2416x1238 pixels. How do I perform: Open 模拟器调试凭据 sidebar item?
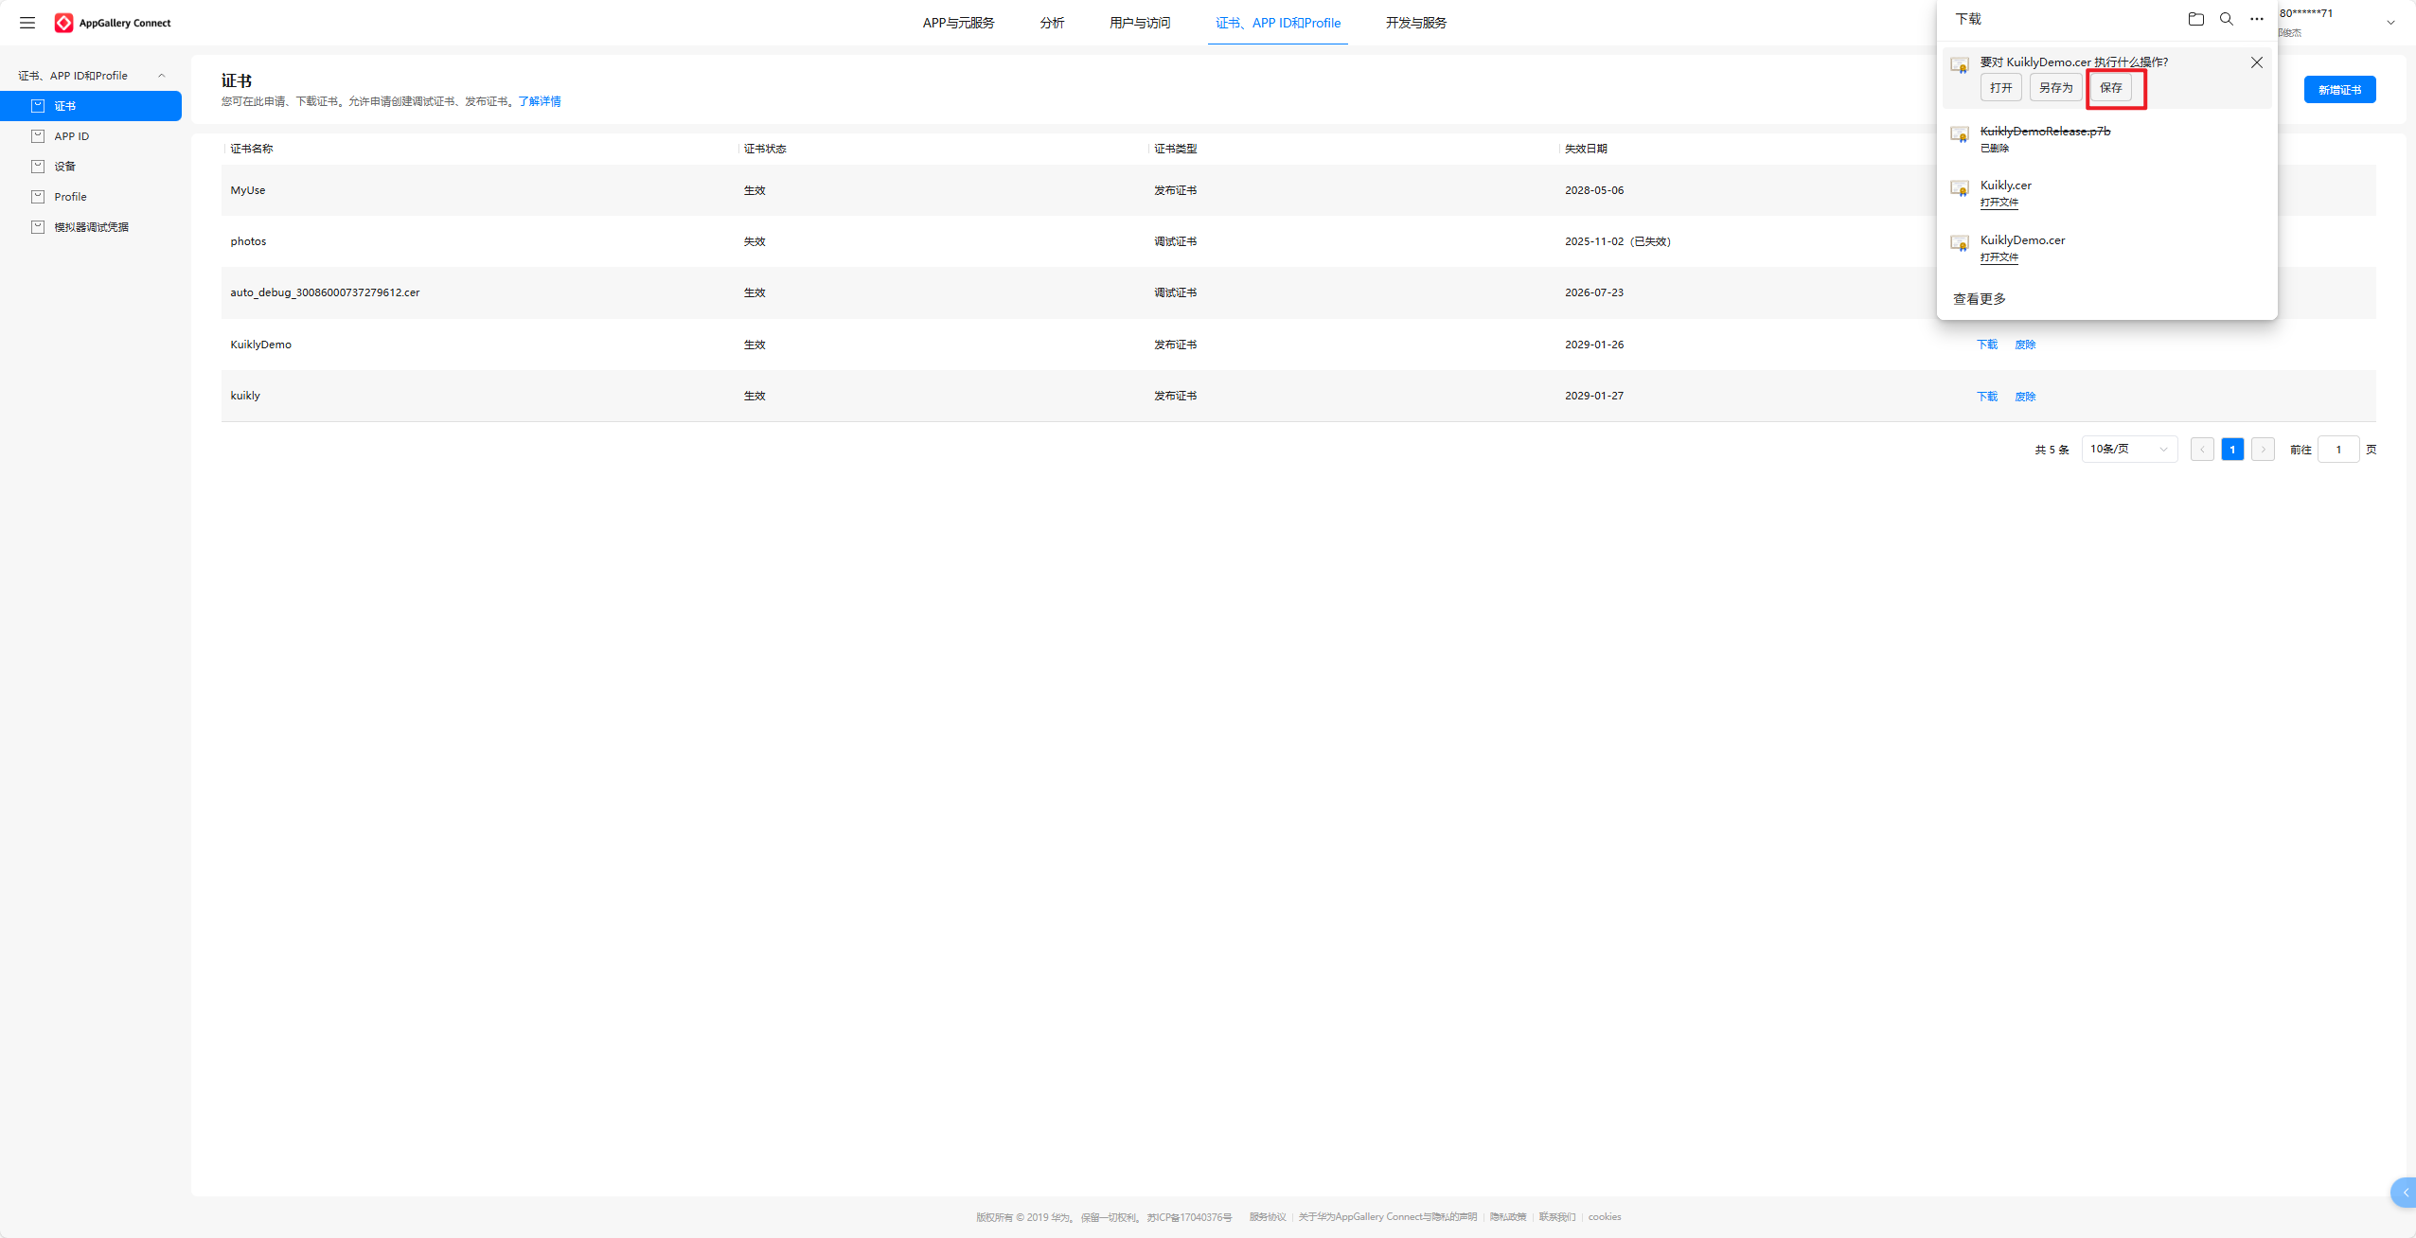[x=91, y=227]
